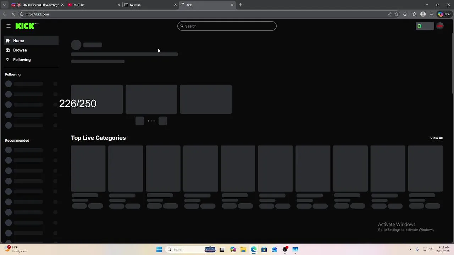Click the browser back arrow
454x255 pixels.
[5, 14]
